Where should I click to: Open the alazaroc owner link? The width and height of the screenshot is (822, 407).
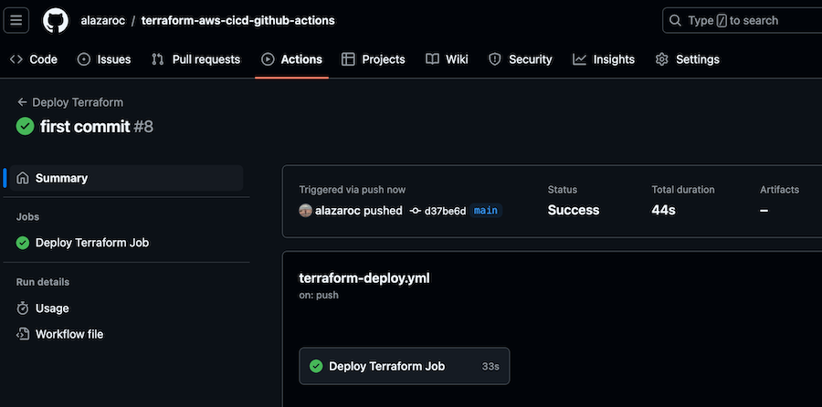[102, 20]
